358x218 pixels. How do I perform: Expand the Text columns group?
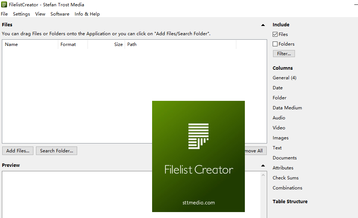(x=277, y=148)
